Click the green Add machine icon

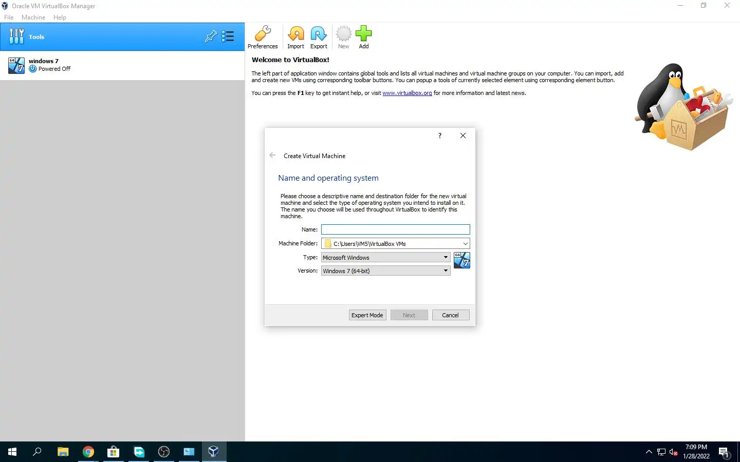tap(364, 37)
